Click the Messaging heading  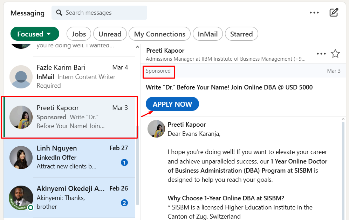click(27, 13)
